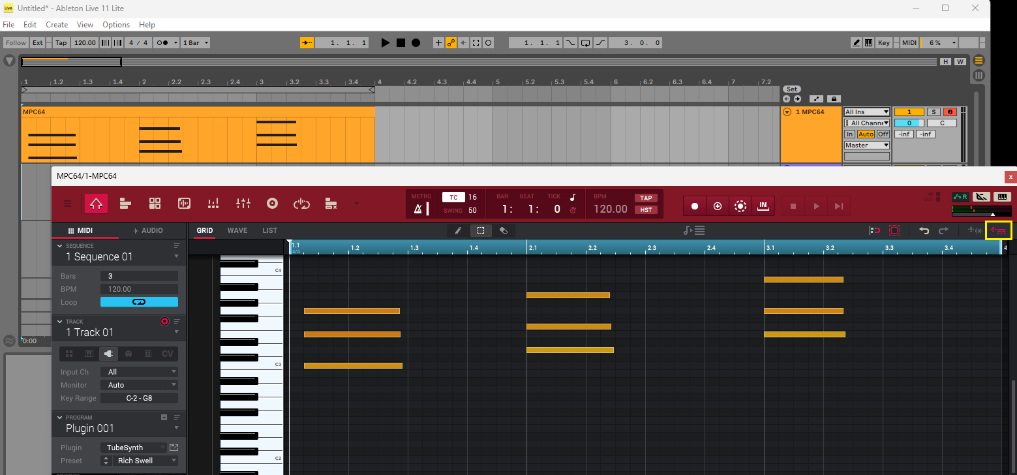The width and height of the screenshot is (1017, 475).
Task: Select the marquee selection tool in MPC
Action: point(481,230)
